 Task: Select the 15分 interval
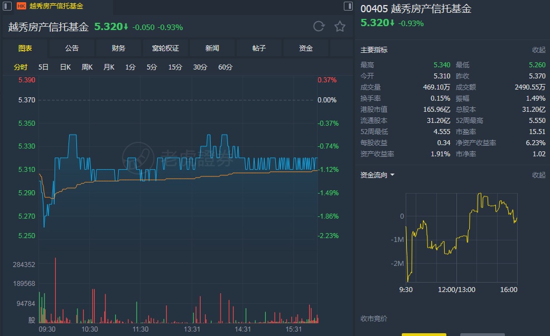175,67
